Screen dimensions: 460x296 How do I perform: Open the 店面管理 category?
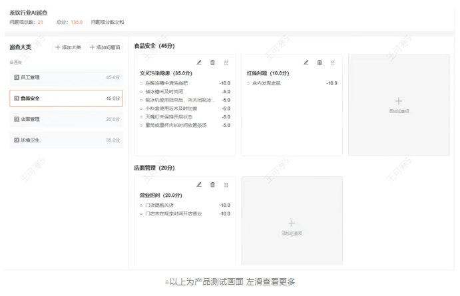coord(66,120)
